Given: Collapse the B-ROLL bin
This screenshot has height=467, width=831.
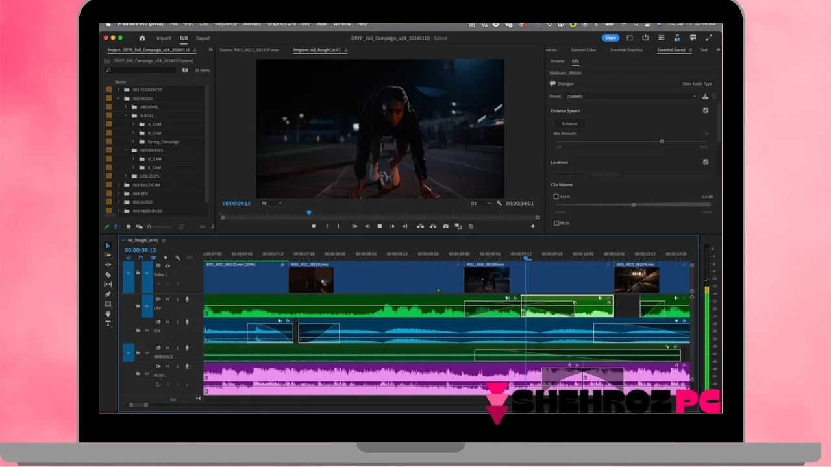Looking at the screenshot, I should (126, 116).
